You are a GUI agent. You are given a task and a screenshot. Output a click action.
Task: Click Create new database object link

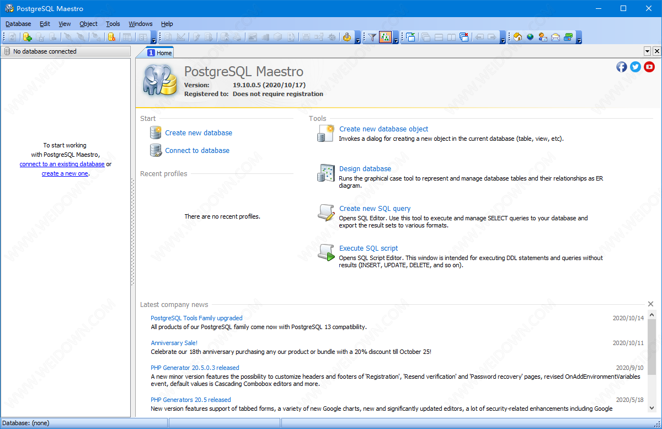click(383, 129)
